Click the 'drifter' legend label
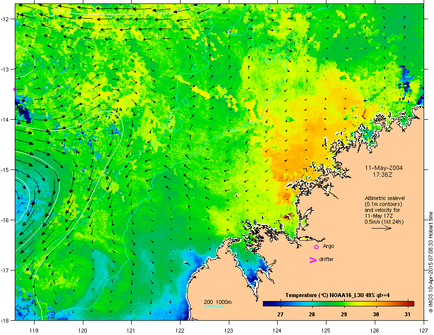The height and width of the screenshot is (335, 434). (x=326, y=259)
